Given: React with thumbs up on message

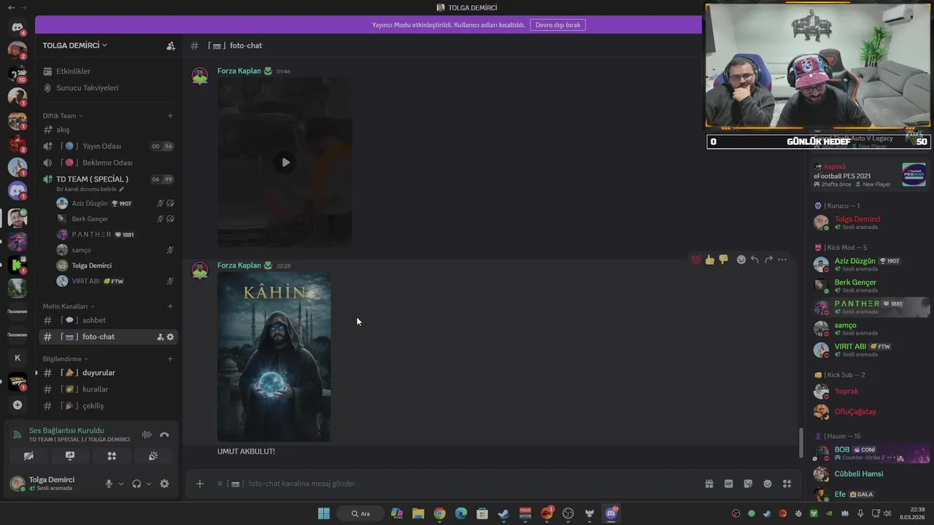Looking at the screenshot, I should click(709, 260).
